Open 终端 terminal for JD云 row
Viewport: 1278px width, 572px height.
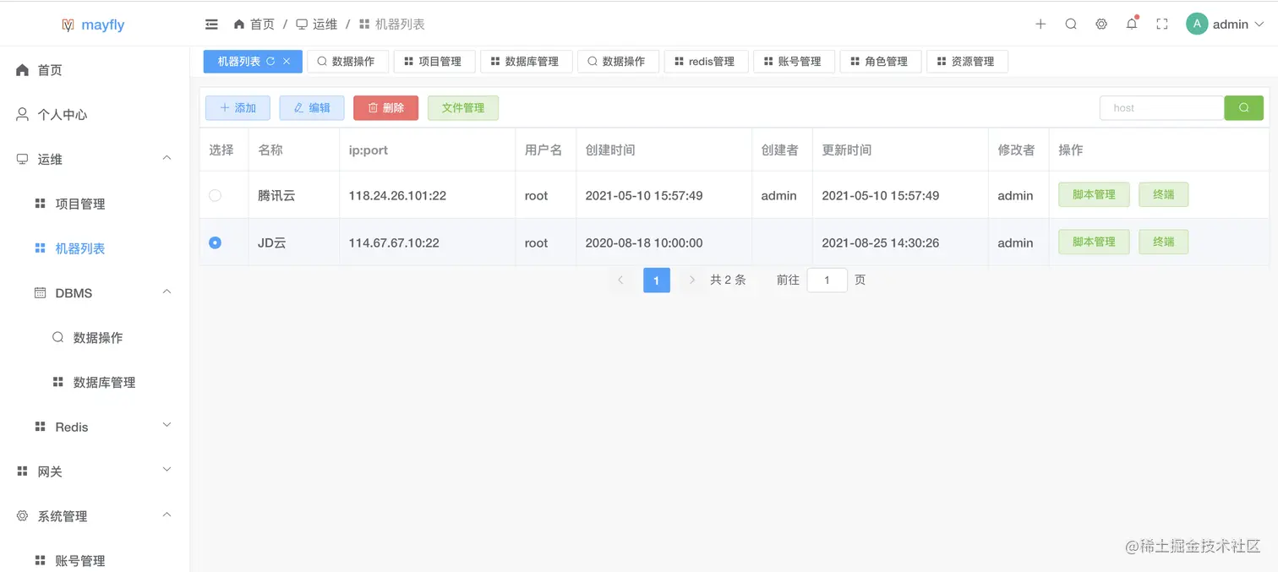[1163, 242]
